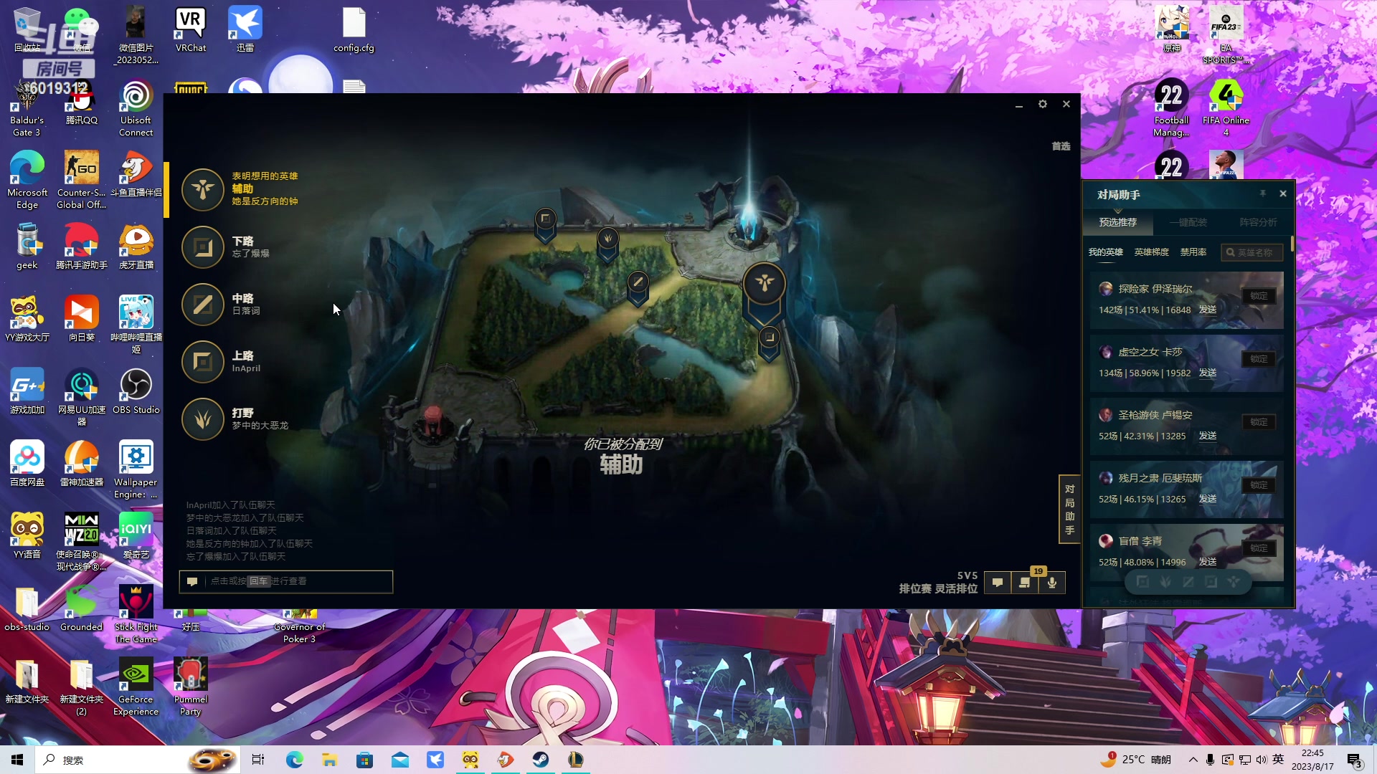Click the 盲僧 李青 champion avatar
1377x774 pixels.
(1106, 541)
